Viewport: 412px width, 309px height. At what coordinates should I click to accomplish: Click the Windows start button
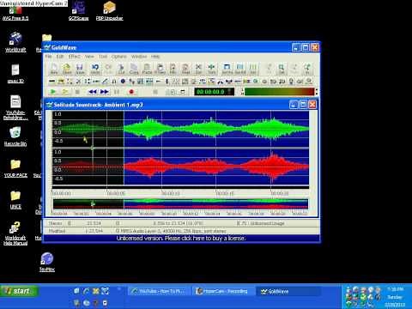pos(19,291)
